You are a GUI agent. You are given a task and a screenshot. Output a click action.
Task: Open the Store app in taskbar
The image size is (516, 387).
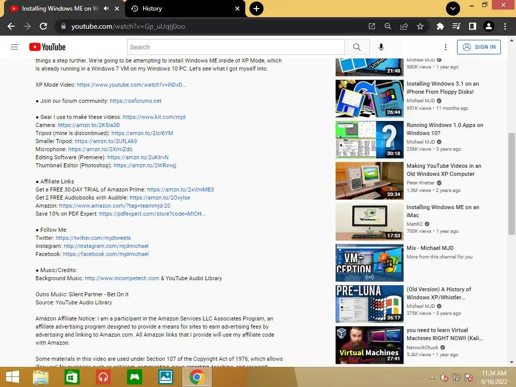72,377
